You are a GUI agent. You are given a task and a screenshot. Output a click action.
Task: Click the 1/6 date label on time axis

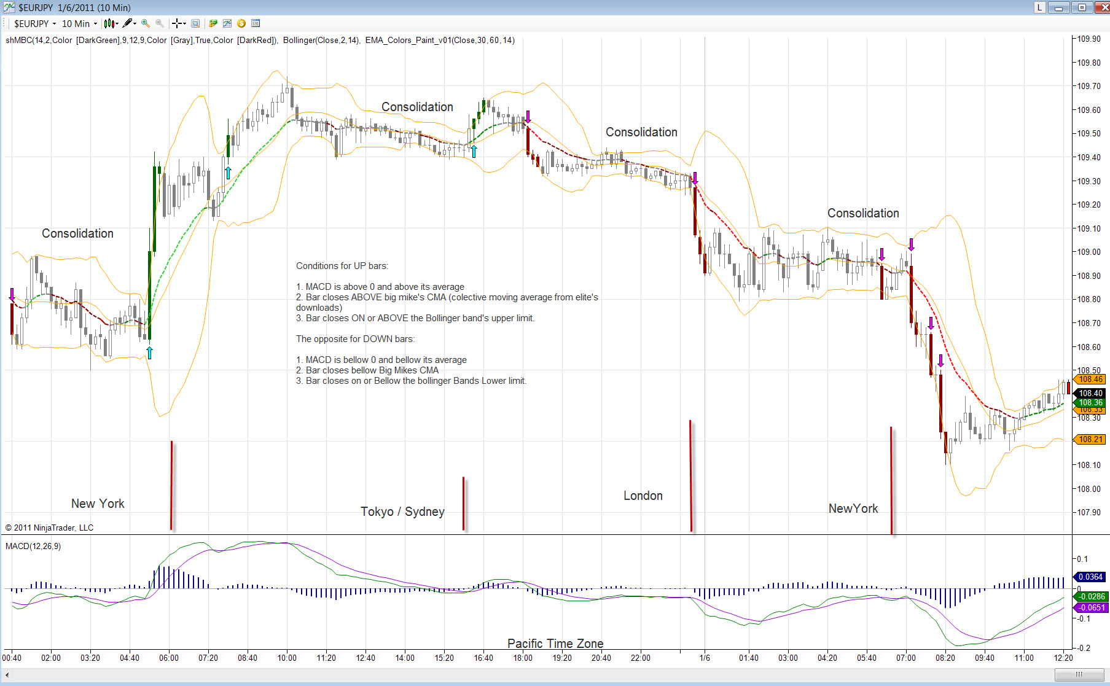(x=705, y=658)
